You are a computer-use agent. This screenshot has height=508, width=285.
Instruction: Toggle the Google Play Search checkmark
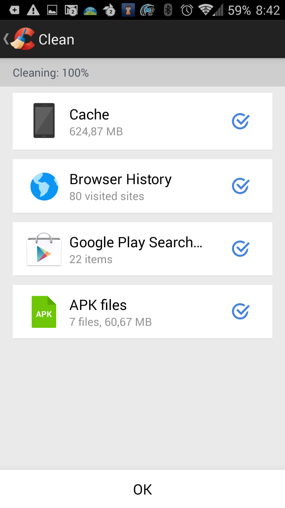(x=240, y=249)
